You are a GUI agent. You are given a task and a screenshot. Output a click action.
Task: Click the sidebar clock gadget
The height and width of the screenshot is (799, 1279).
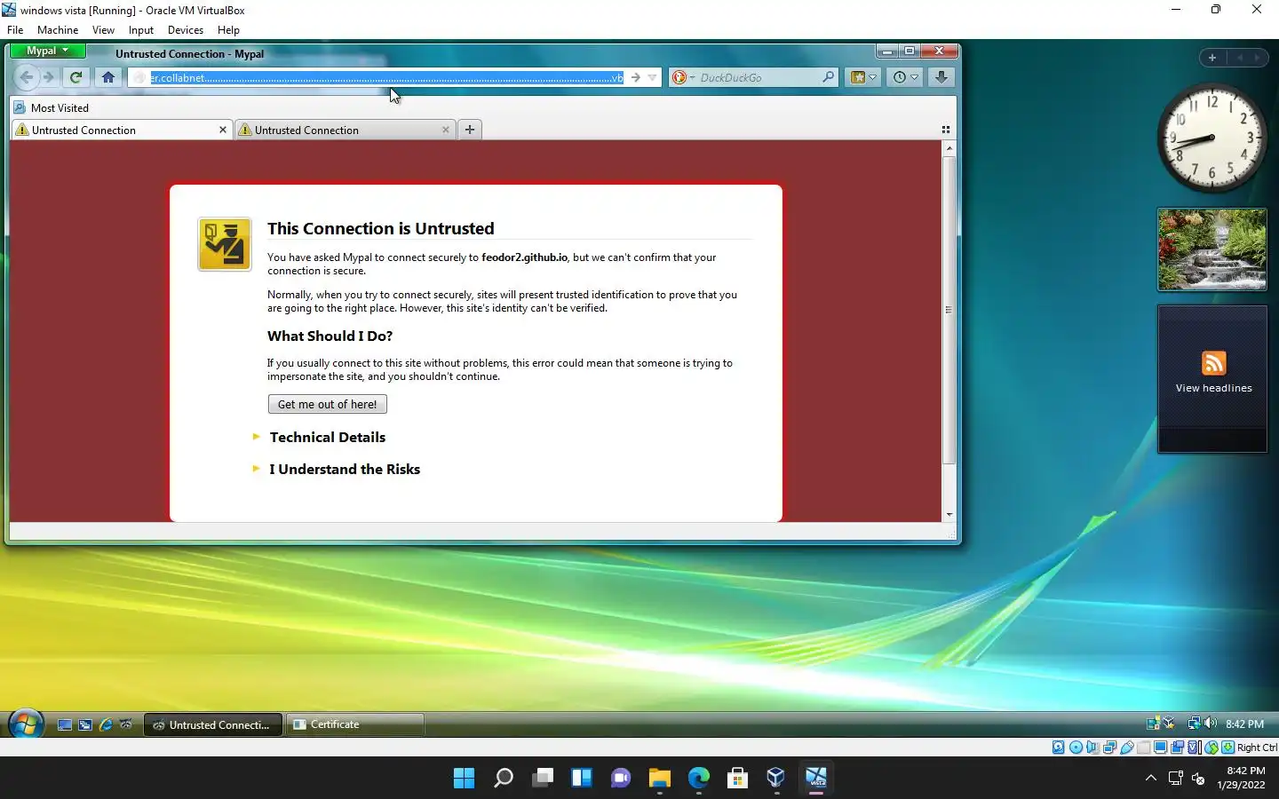click(1212, 138)
